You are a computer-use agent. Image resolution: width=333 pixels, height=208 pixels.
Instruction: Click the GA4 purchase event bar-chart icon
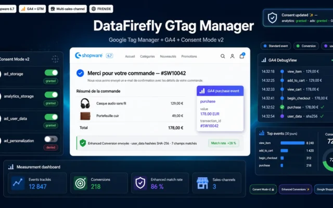(x=202, y=91)
